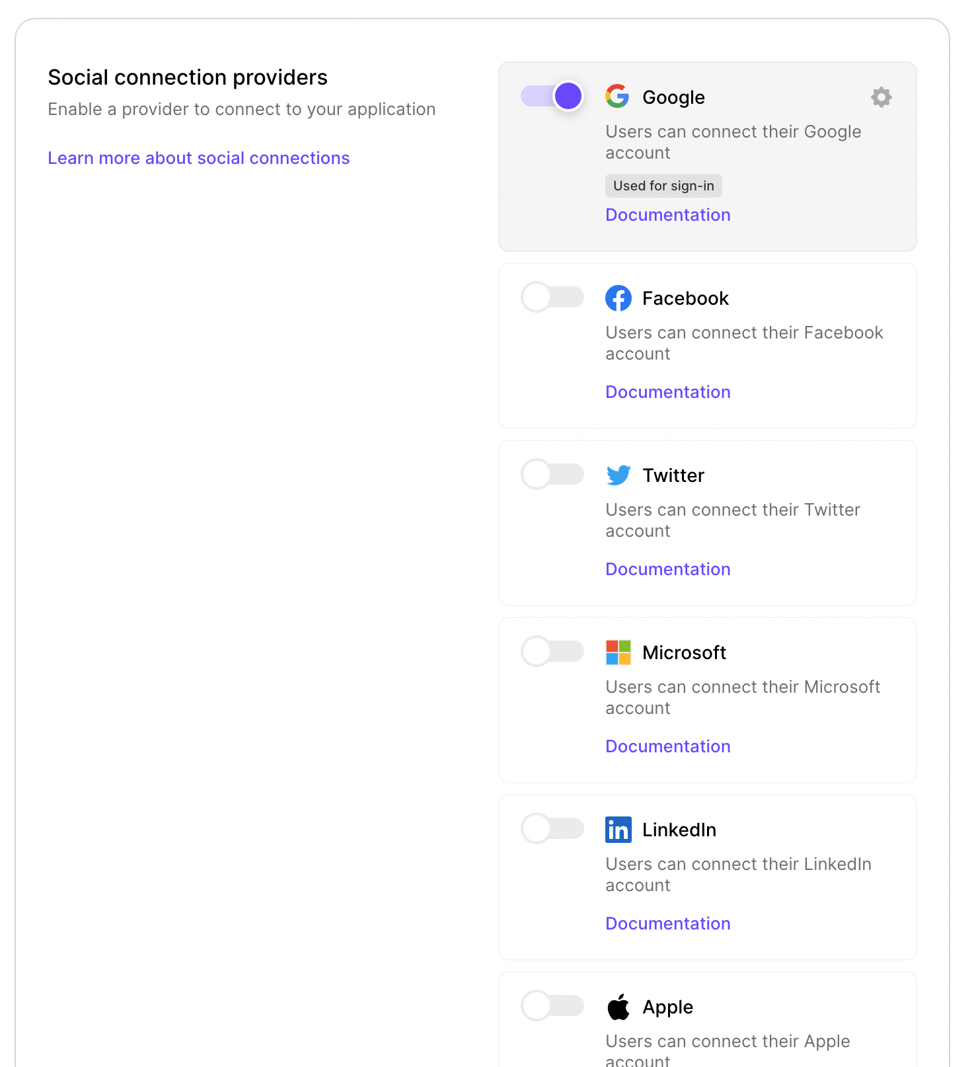Open the Twitter Documentation link

[667, 569]
